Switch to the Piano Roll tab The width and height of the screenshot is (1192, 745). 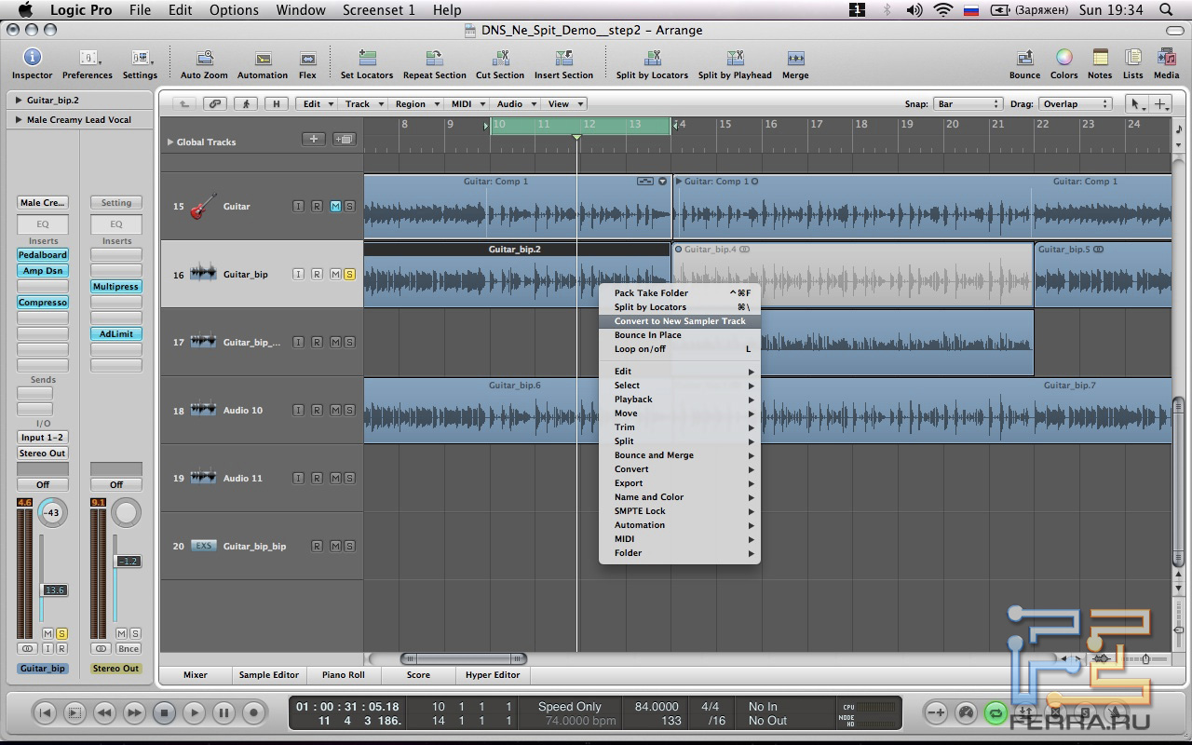coord(343,675)
